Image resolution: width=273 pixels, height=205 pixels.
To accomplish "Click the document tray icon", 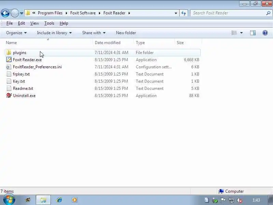I will 207,200.
